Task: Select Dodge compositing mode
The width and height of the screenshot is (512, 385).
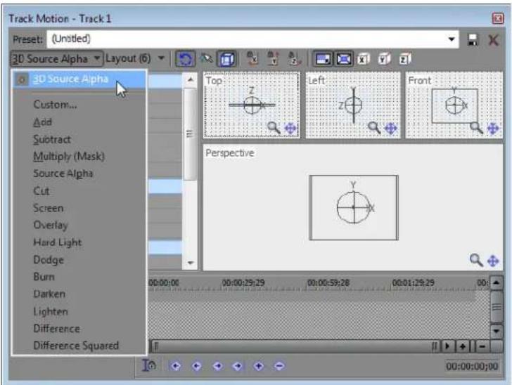Action: coord(49,260)
